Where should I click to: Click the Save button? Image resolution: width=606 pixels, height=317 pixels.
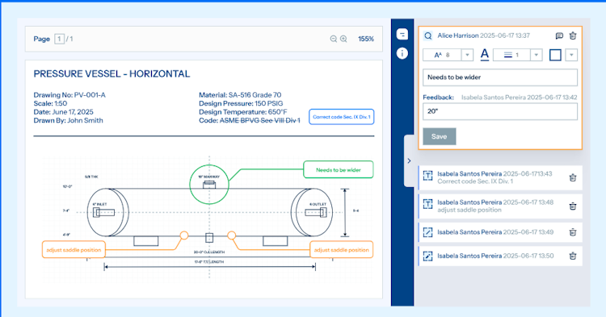439,136
